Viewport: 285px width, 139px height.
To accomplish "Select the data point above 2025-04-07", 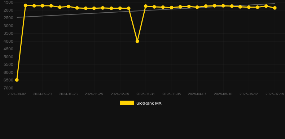I will [197, 7].
